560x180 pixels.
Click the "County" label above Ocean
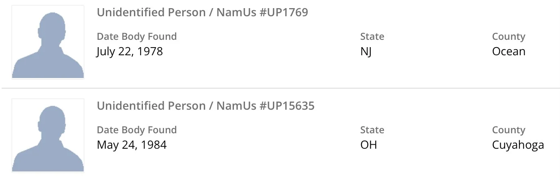coord(508,37)
